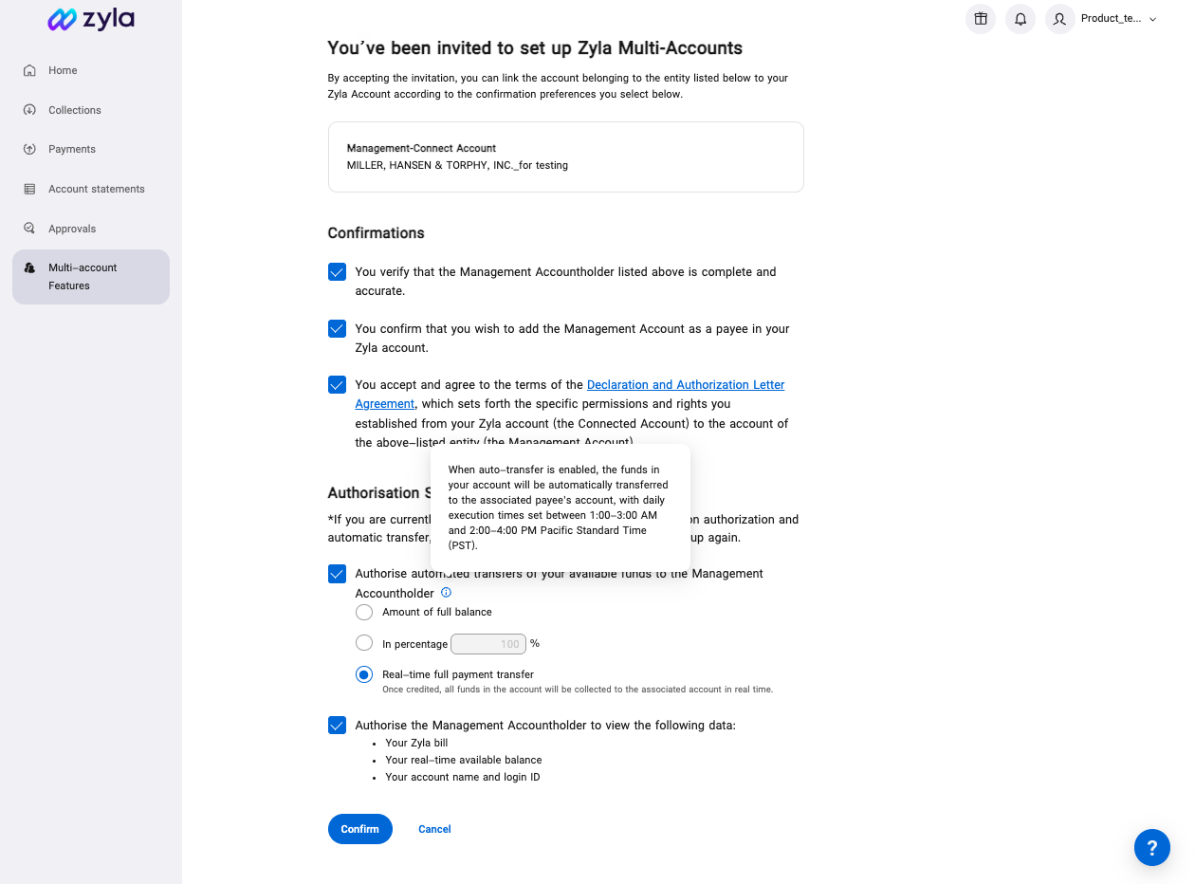Toggle Authorise automated transfers checkbox
1195x884 pixels.
click(x=337, y=574)
